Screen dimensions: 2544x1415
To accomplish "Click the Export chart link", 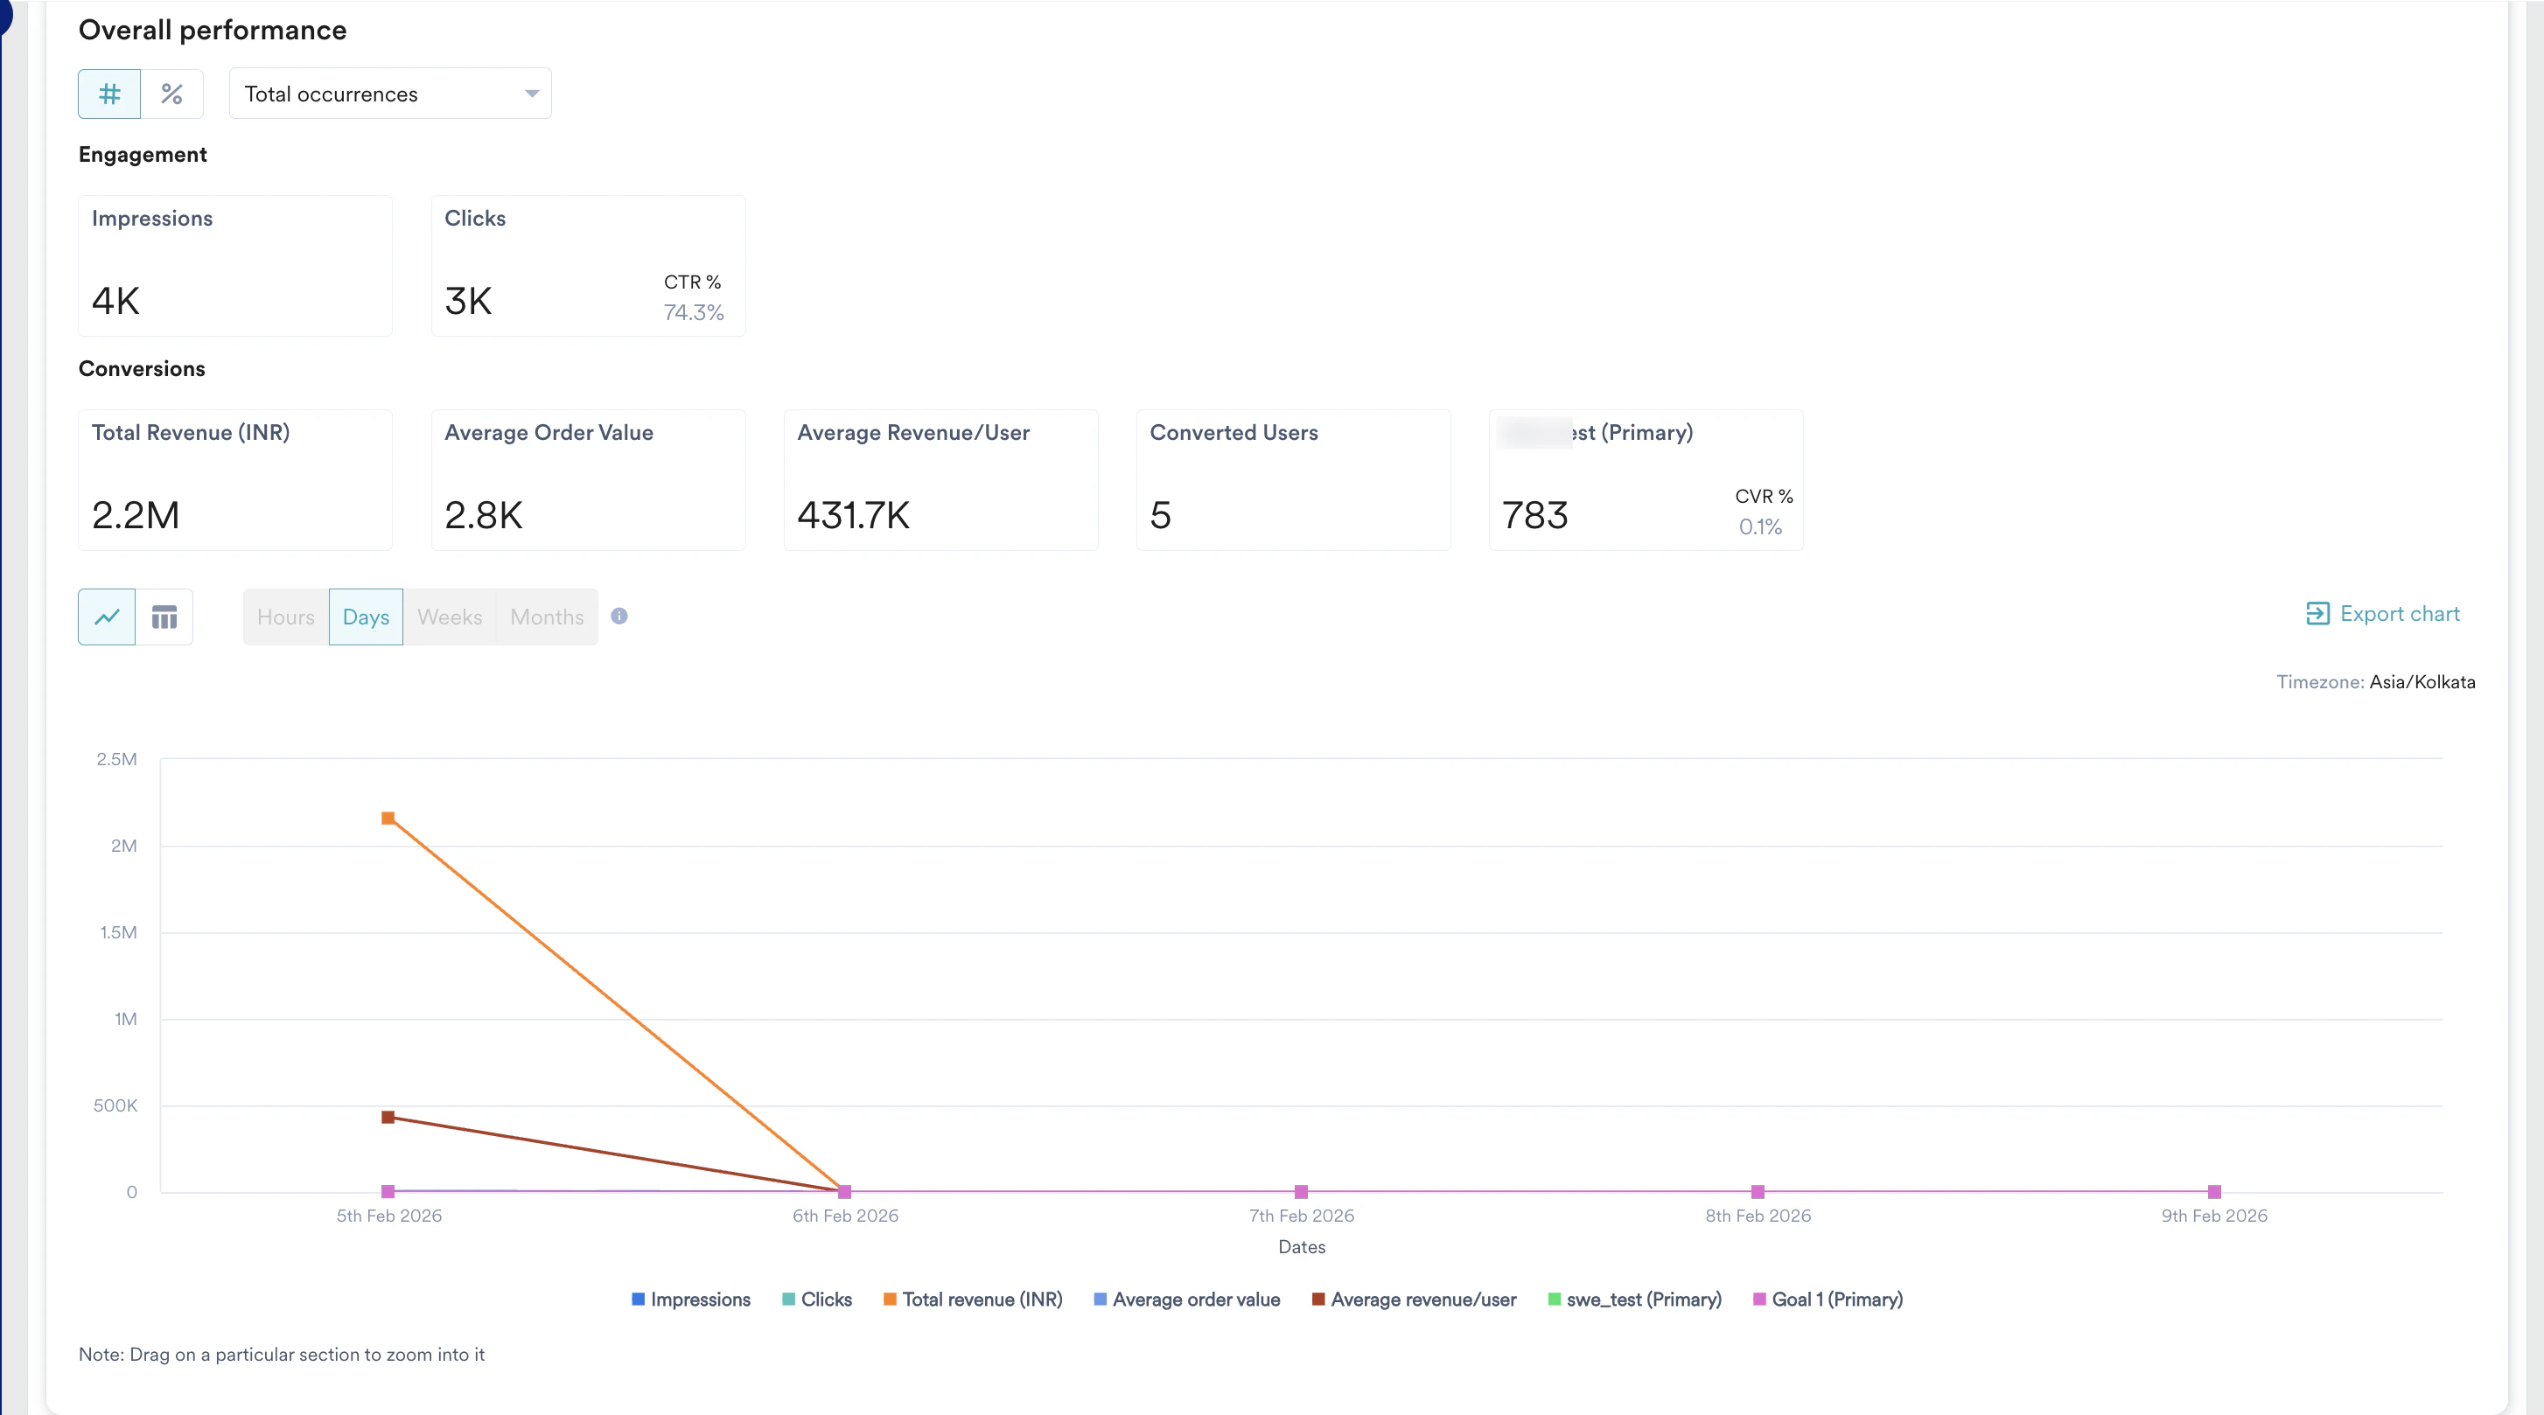I will tap(2399, 613).
